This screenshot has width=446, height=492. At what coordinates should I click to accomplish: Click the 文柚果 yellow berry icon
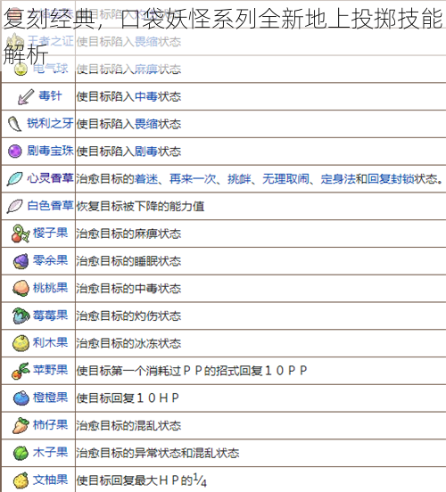[21, 480]
